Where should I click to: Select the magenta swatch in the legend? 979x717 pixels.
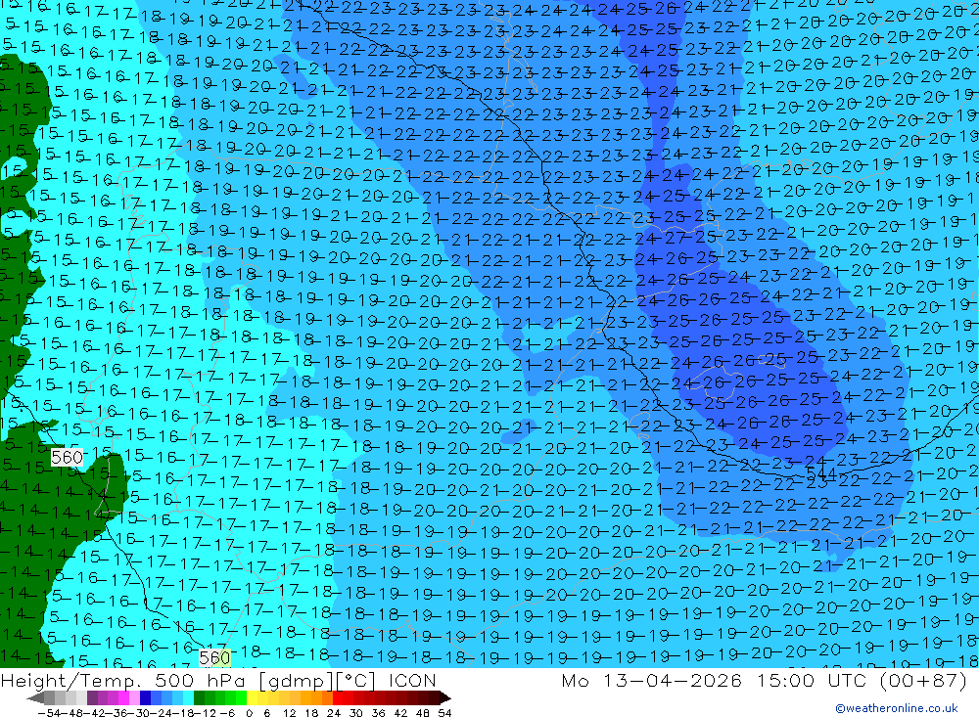123,698
